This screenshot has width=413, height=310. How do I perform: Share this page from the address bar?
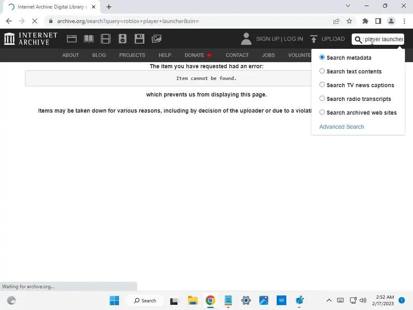coord(336,21)
